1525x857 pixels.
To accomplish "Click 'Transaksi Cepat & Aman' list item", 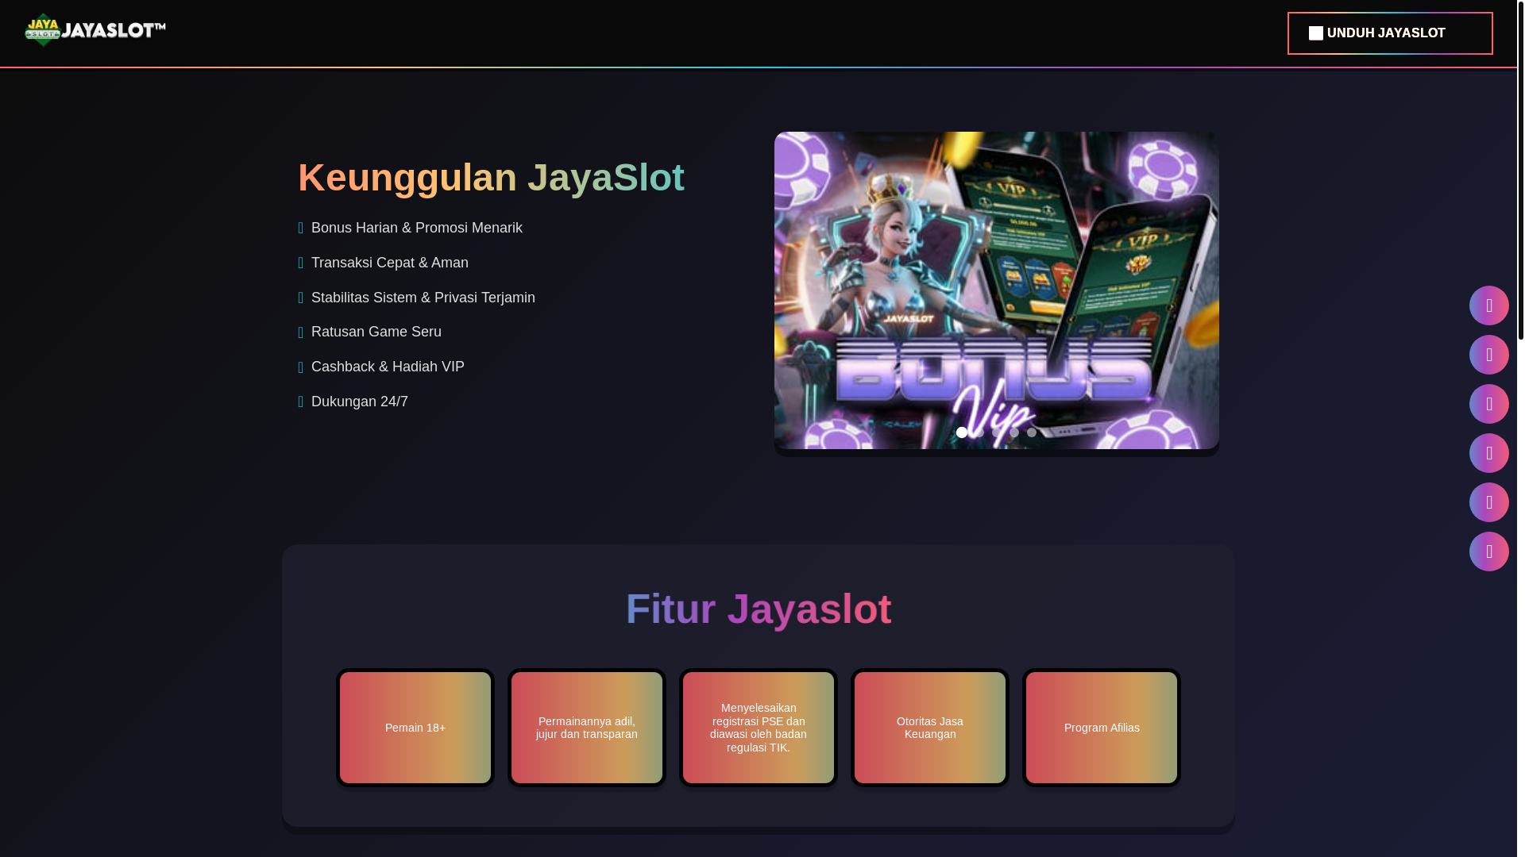I will [390, 263].
